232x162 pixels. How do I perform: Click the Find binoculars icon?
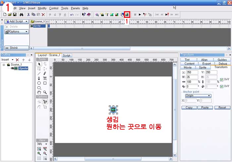[22, 15]
